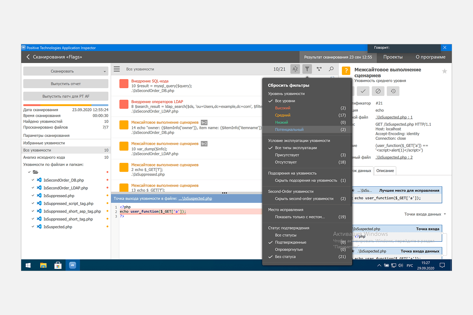The image size is (473, 315).
Task: Collapse the root folder in file tree
Action: click(x=29, y=172)
